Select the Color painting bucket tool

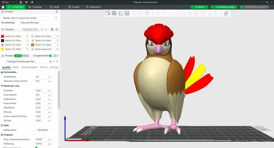pyautogui.click(x=216, y=13)
